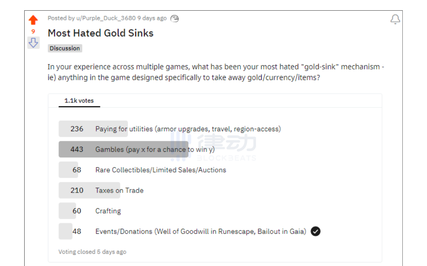The height and width of the screenshot is (266, 427).
Task: Click the notification bell icon
Action: point(395,19)
